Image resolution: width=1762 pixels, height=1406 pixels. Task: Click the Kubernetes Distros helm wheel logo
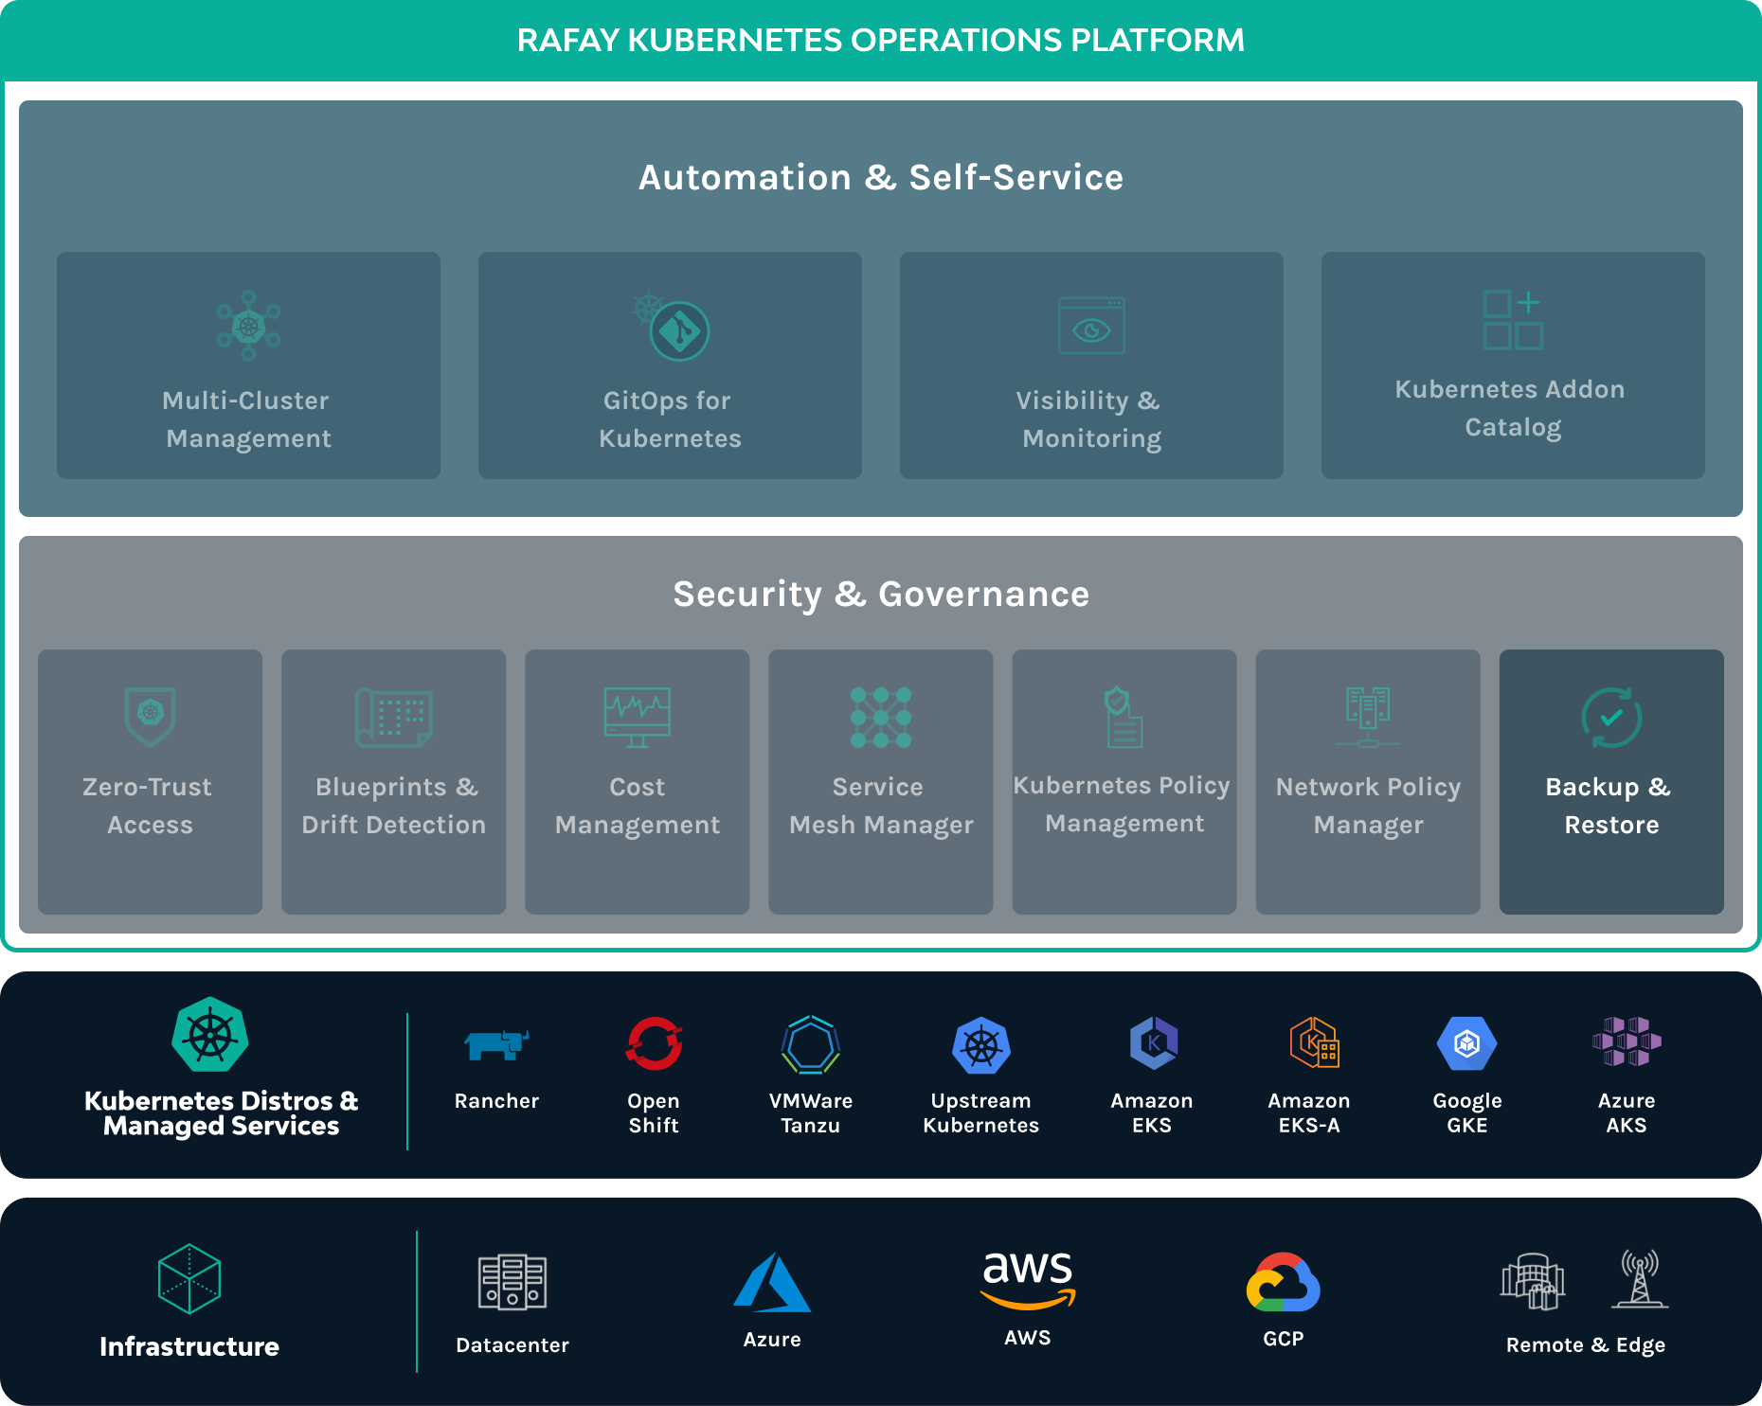[210, 1035]
